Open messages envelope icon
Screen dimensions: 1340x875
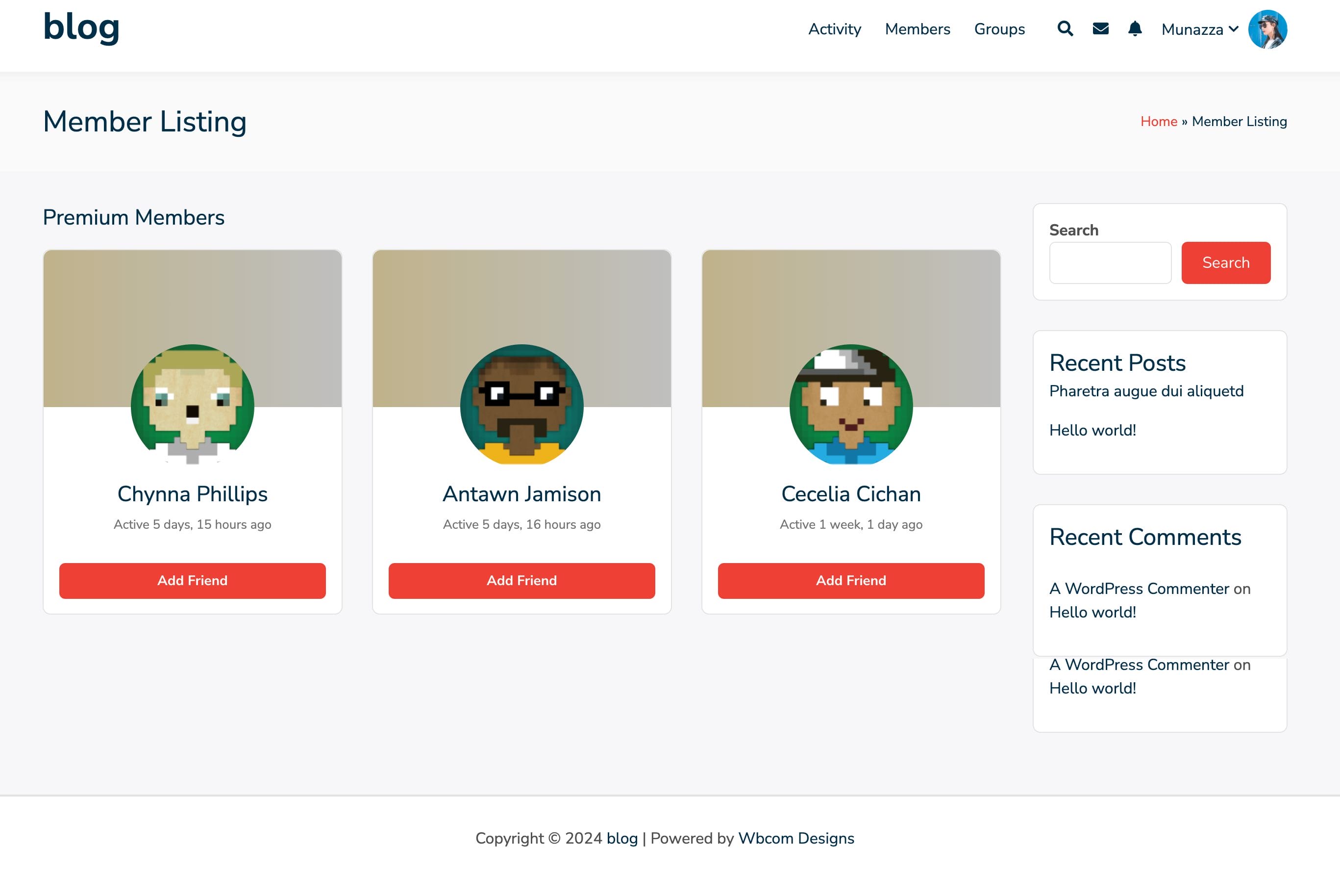[1100, 29]
